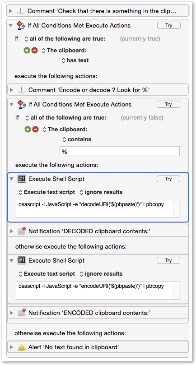The image size is (196, 365).
Task: Expand the 'Encode or decode ? Look for %' comment
Action: click(x=11, y=90)
